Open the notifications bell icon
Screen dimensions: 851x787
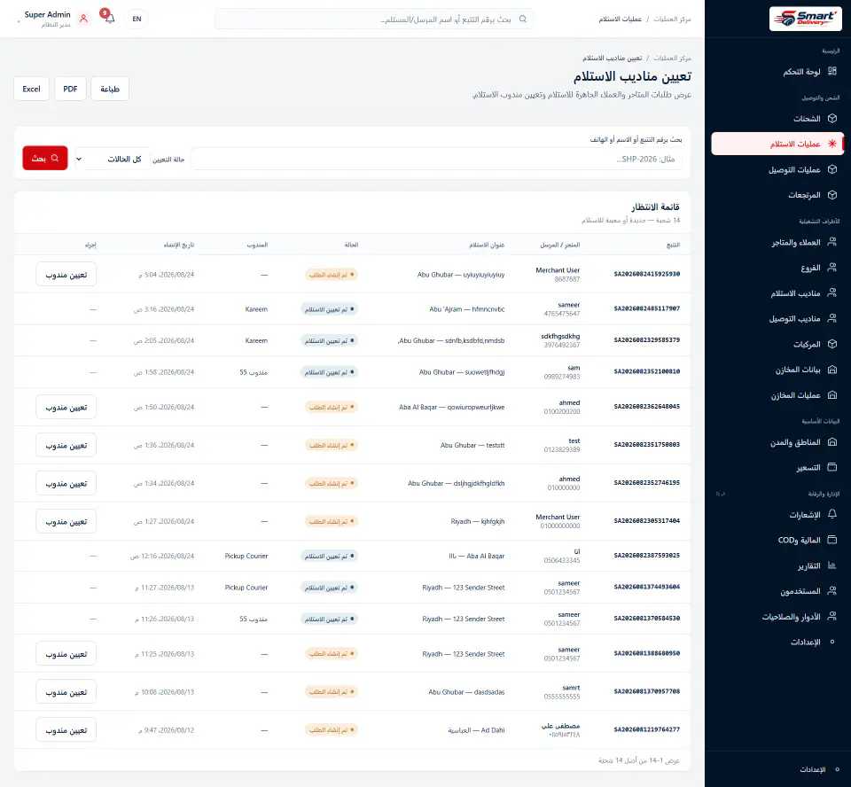[110, 19]
